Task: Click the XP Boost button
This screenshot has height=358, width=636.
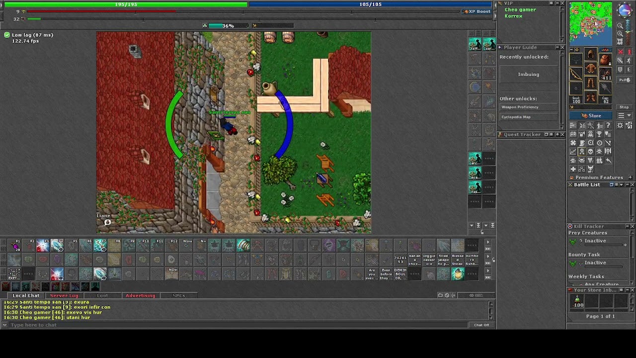Action: (x=477, y=11)
